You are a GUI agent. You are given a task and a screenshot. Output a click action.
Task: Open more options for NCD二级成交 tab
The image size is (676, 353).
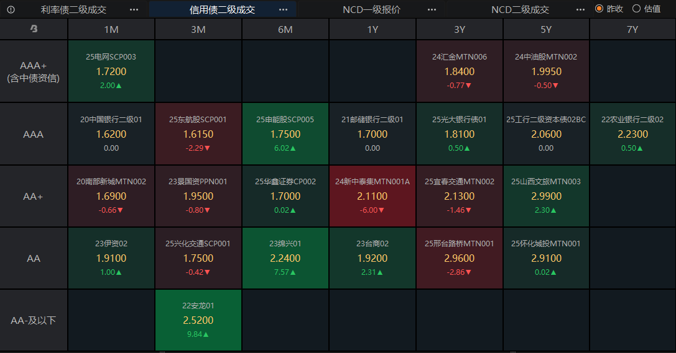[581, 9]
